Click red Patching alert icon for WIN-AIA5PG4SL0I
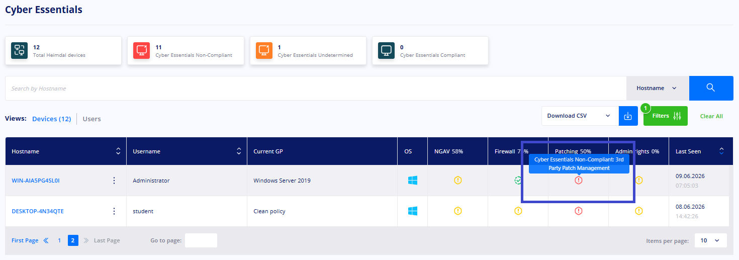The image size is (739, 260). [x=579, y=180]
